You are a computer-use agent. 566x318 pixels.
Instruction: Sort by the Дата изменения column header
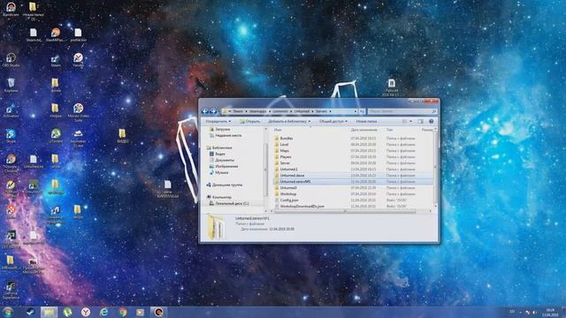click(x=363, y=130)
